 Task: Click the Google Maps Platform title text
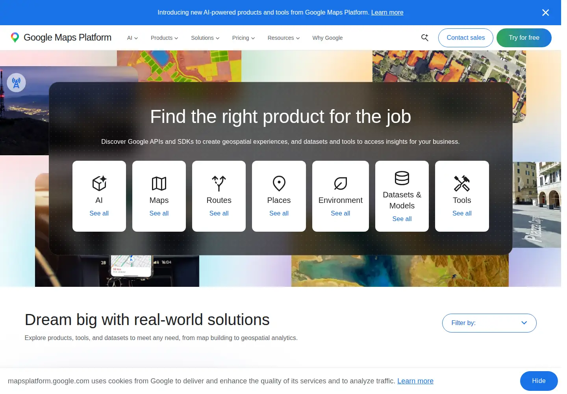point(67,37)
